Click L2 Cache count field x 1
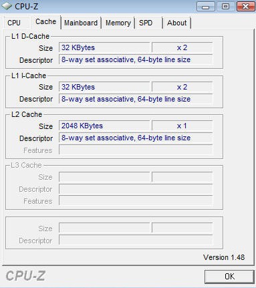 182,126
